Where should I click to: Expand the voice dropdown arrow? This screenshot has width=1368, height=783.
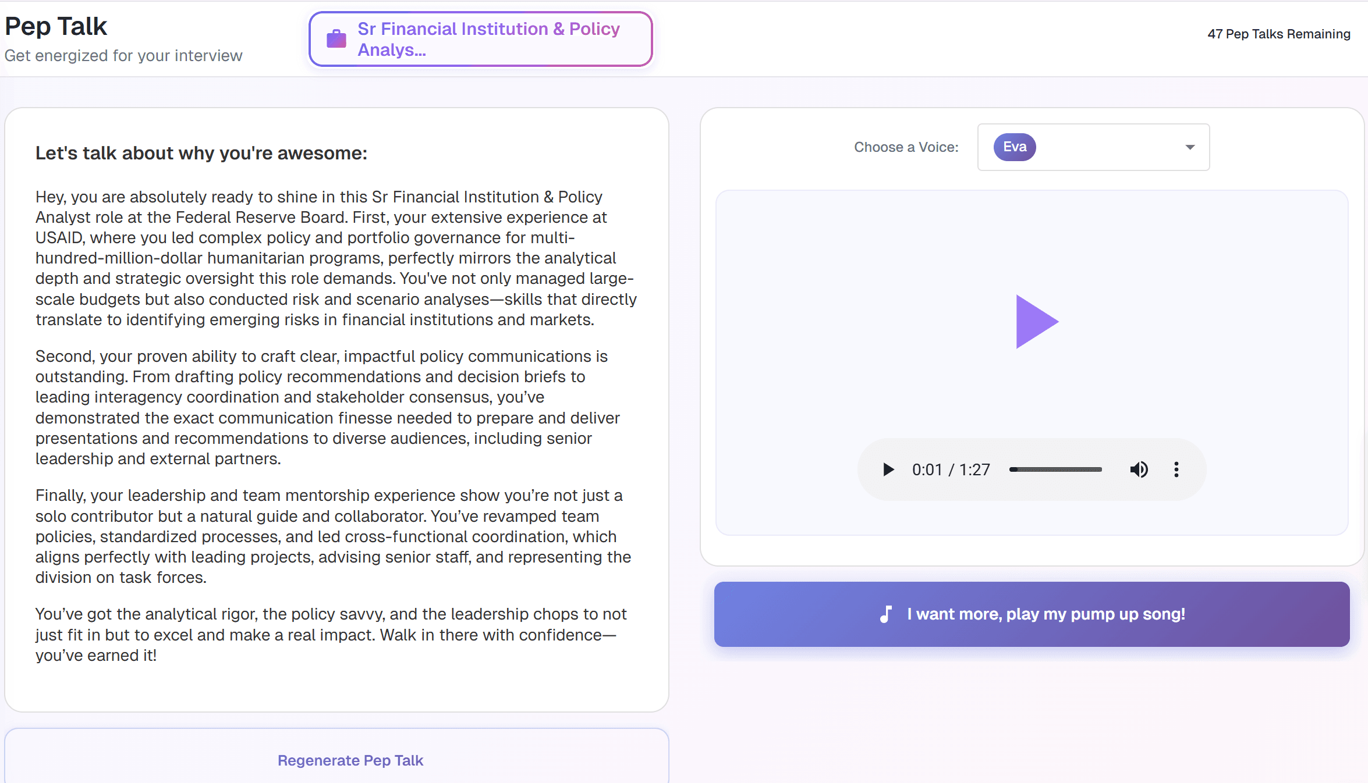[x=1190, y=147]
